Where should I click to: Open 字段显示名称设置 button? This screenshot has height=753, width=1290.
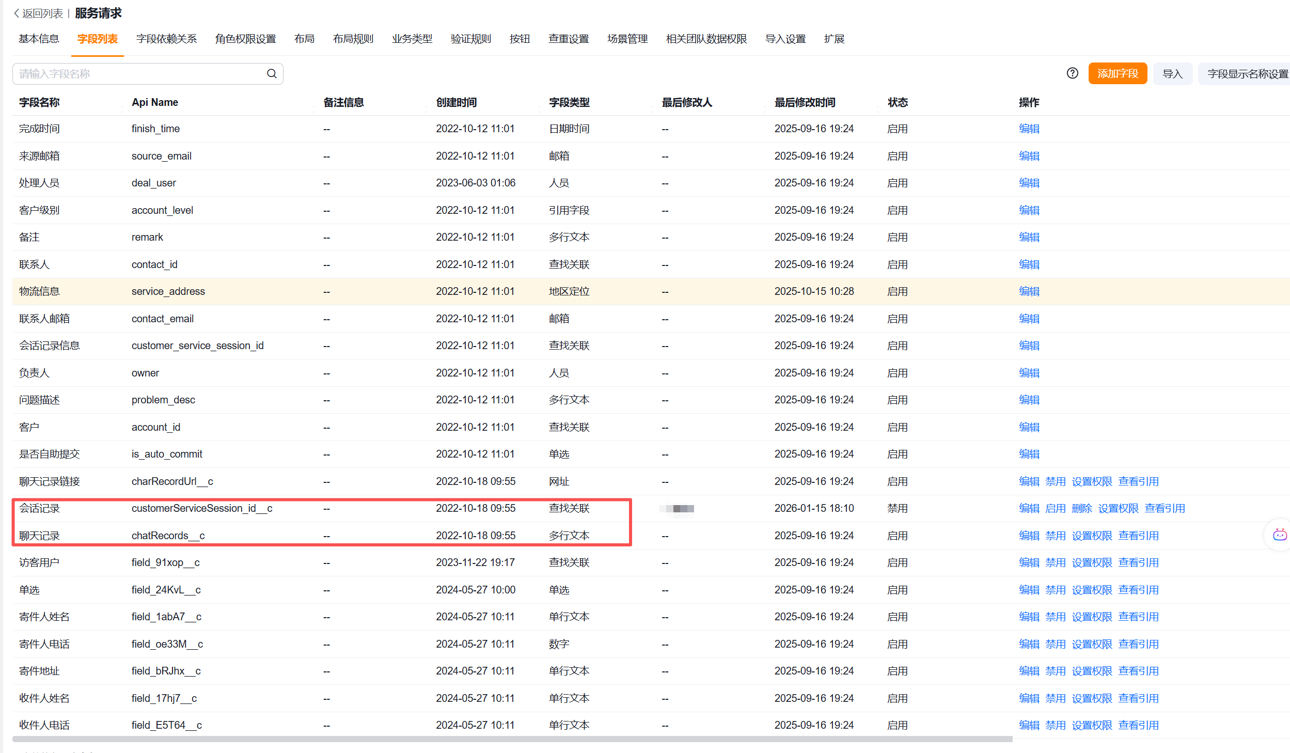click(x=1247, y=74)
